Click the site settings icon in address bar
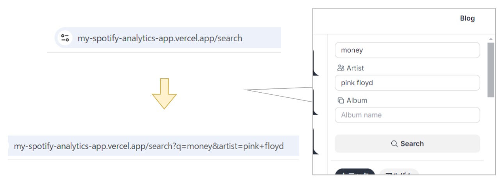The width and height of the screenshot is (503, 183). tap(65, 38)
